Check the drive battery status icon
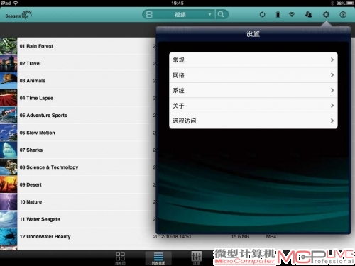 pyautogui.click(x=278, y=15)
